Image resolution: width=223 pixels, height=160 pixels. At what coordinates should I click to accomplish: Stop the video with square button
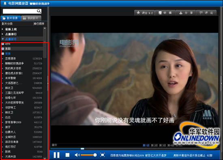pos(67,155)
